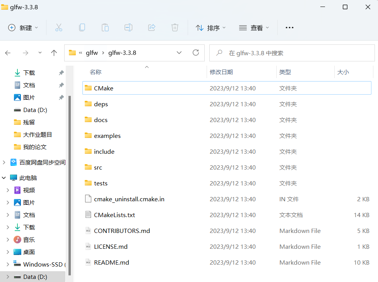Select Data (D:) under quick access
Image resolution: width=378 pixels, height=282 pixels.
point(35,110)
